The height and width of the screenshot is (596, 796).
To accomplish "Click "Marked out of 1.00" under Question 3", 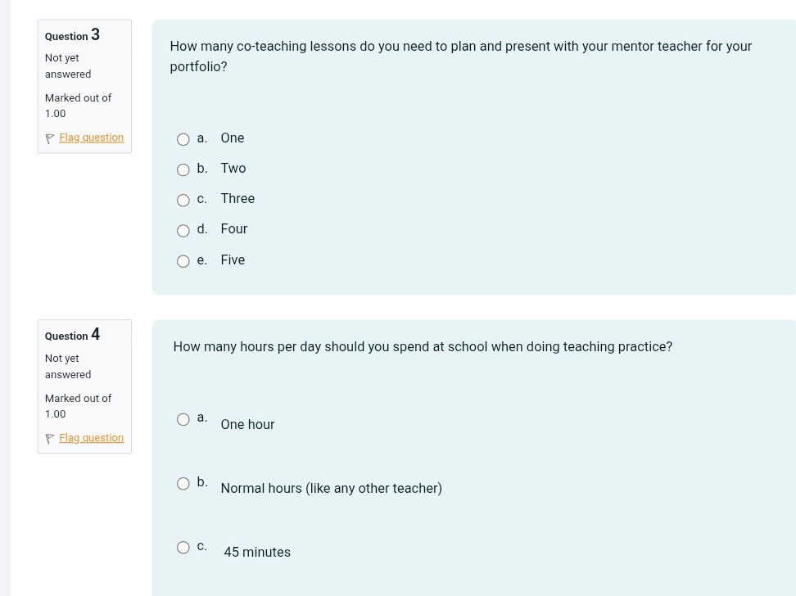I will pyautogui.click(x=78, y=105).
